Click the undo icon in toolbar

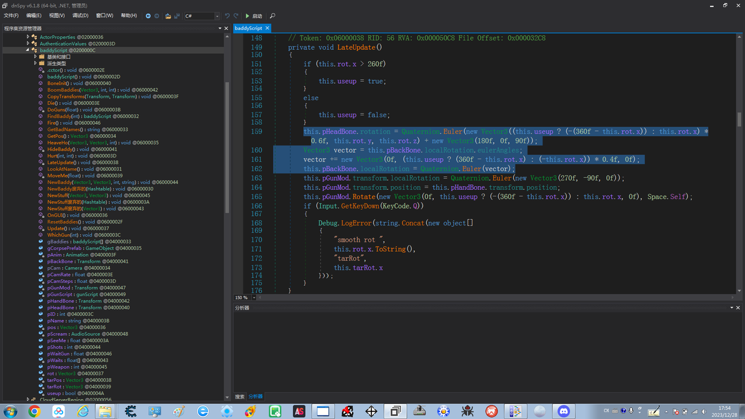click(x=227, y=16)
